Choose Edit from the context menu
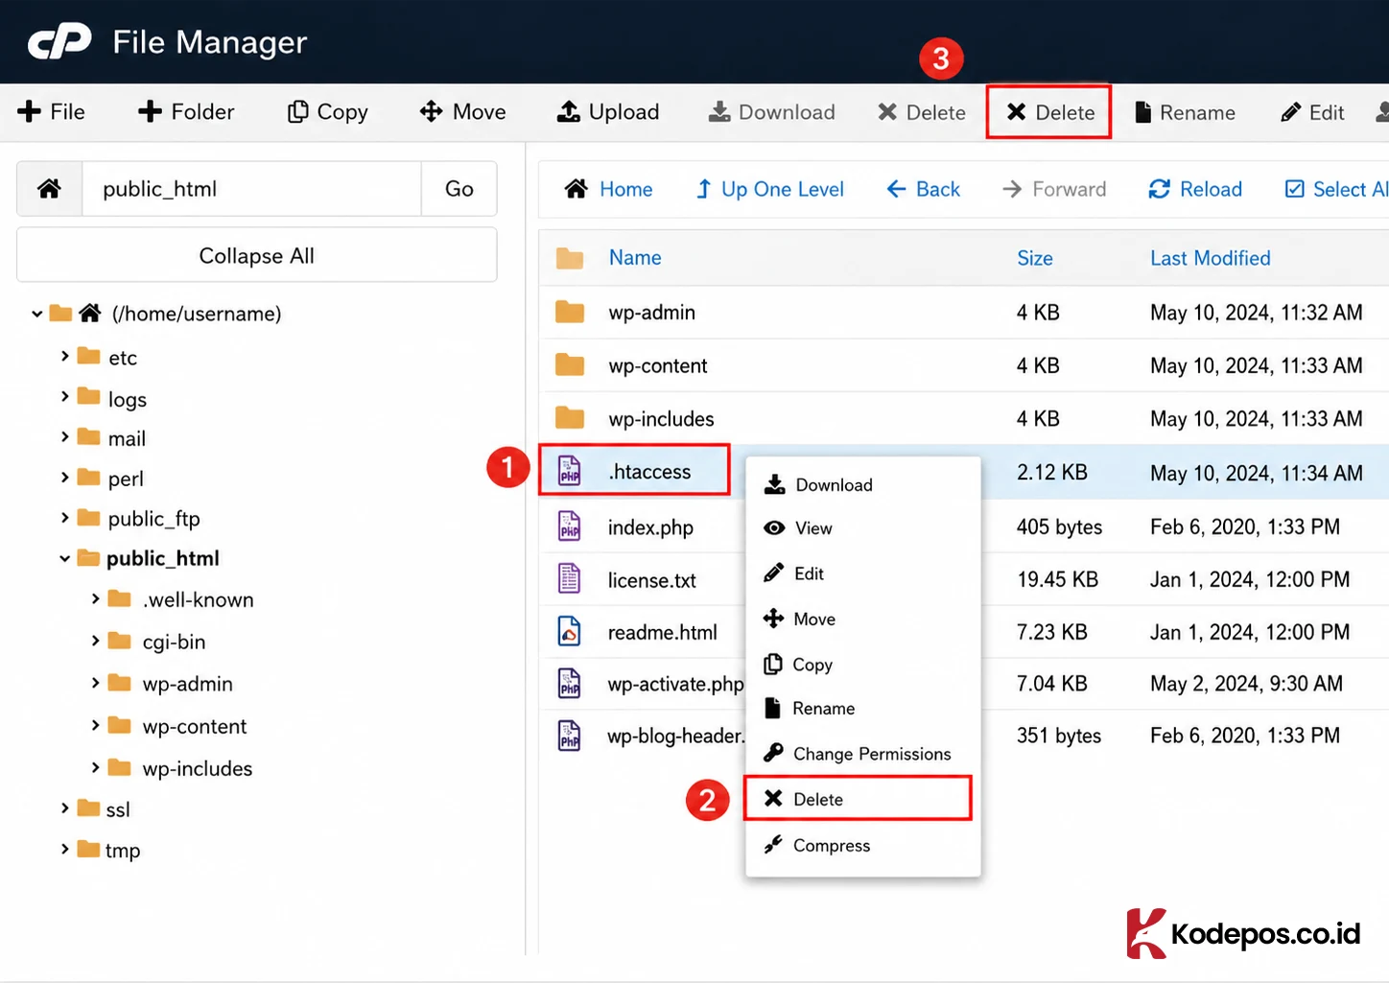The width and height of the screenshot is (1389, 983). point(863,573)
